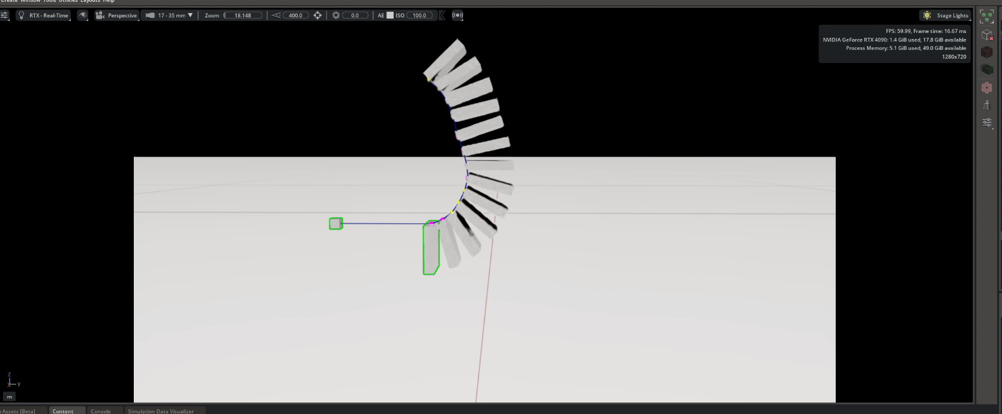Click the Process Memory usage text
This screenshot has height=414, width=1002.
point(906,48)
